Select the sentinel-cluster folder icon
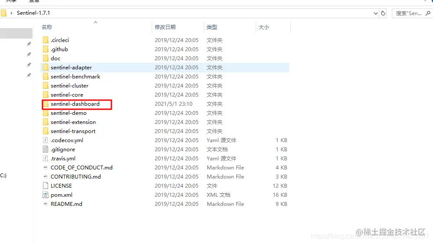The image size is (433, 244). coord(46,85)
